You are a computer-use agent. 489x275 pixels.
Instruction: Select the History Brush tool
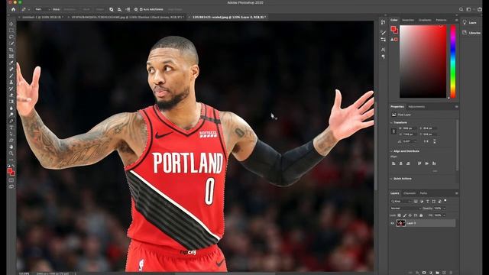tap(11, 89)
